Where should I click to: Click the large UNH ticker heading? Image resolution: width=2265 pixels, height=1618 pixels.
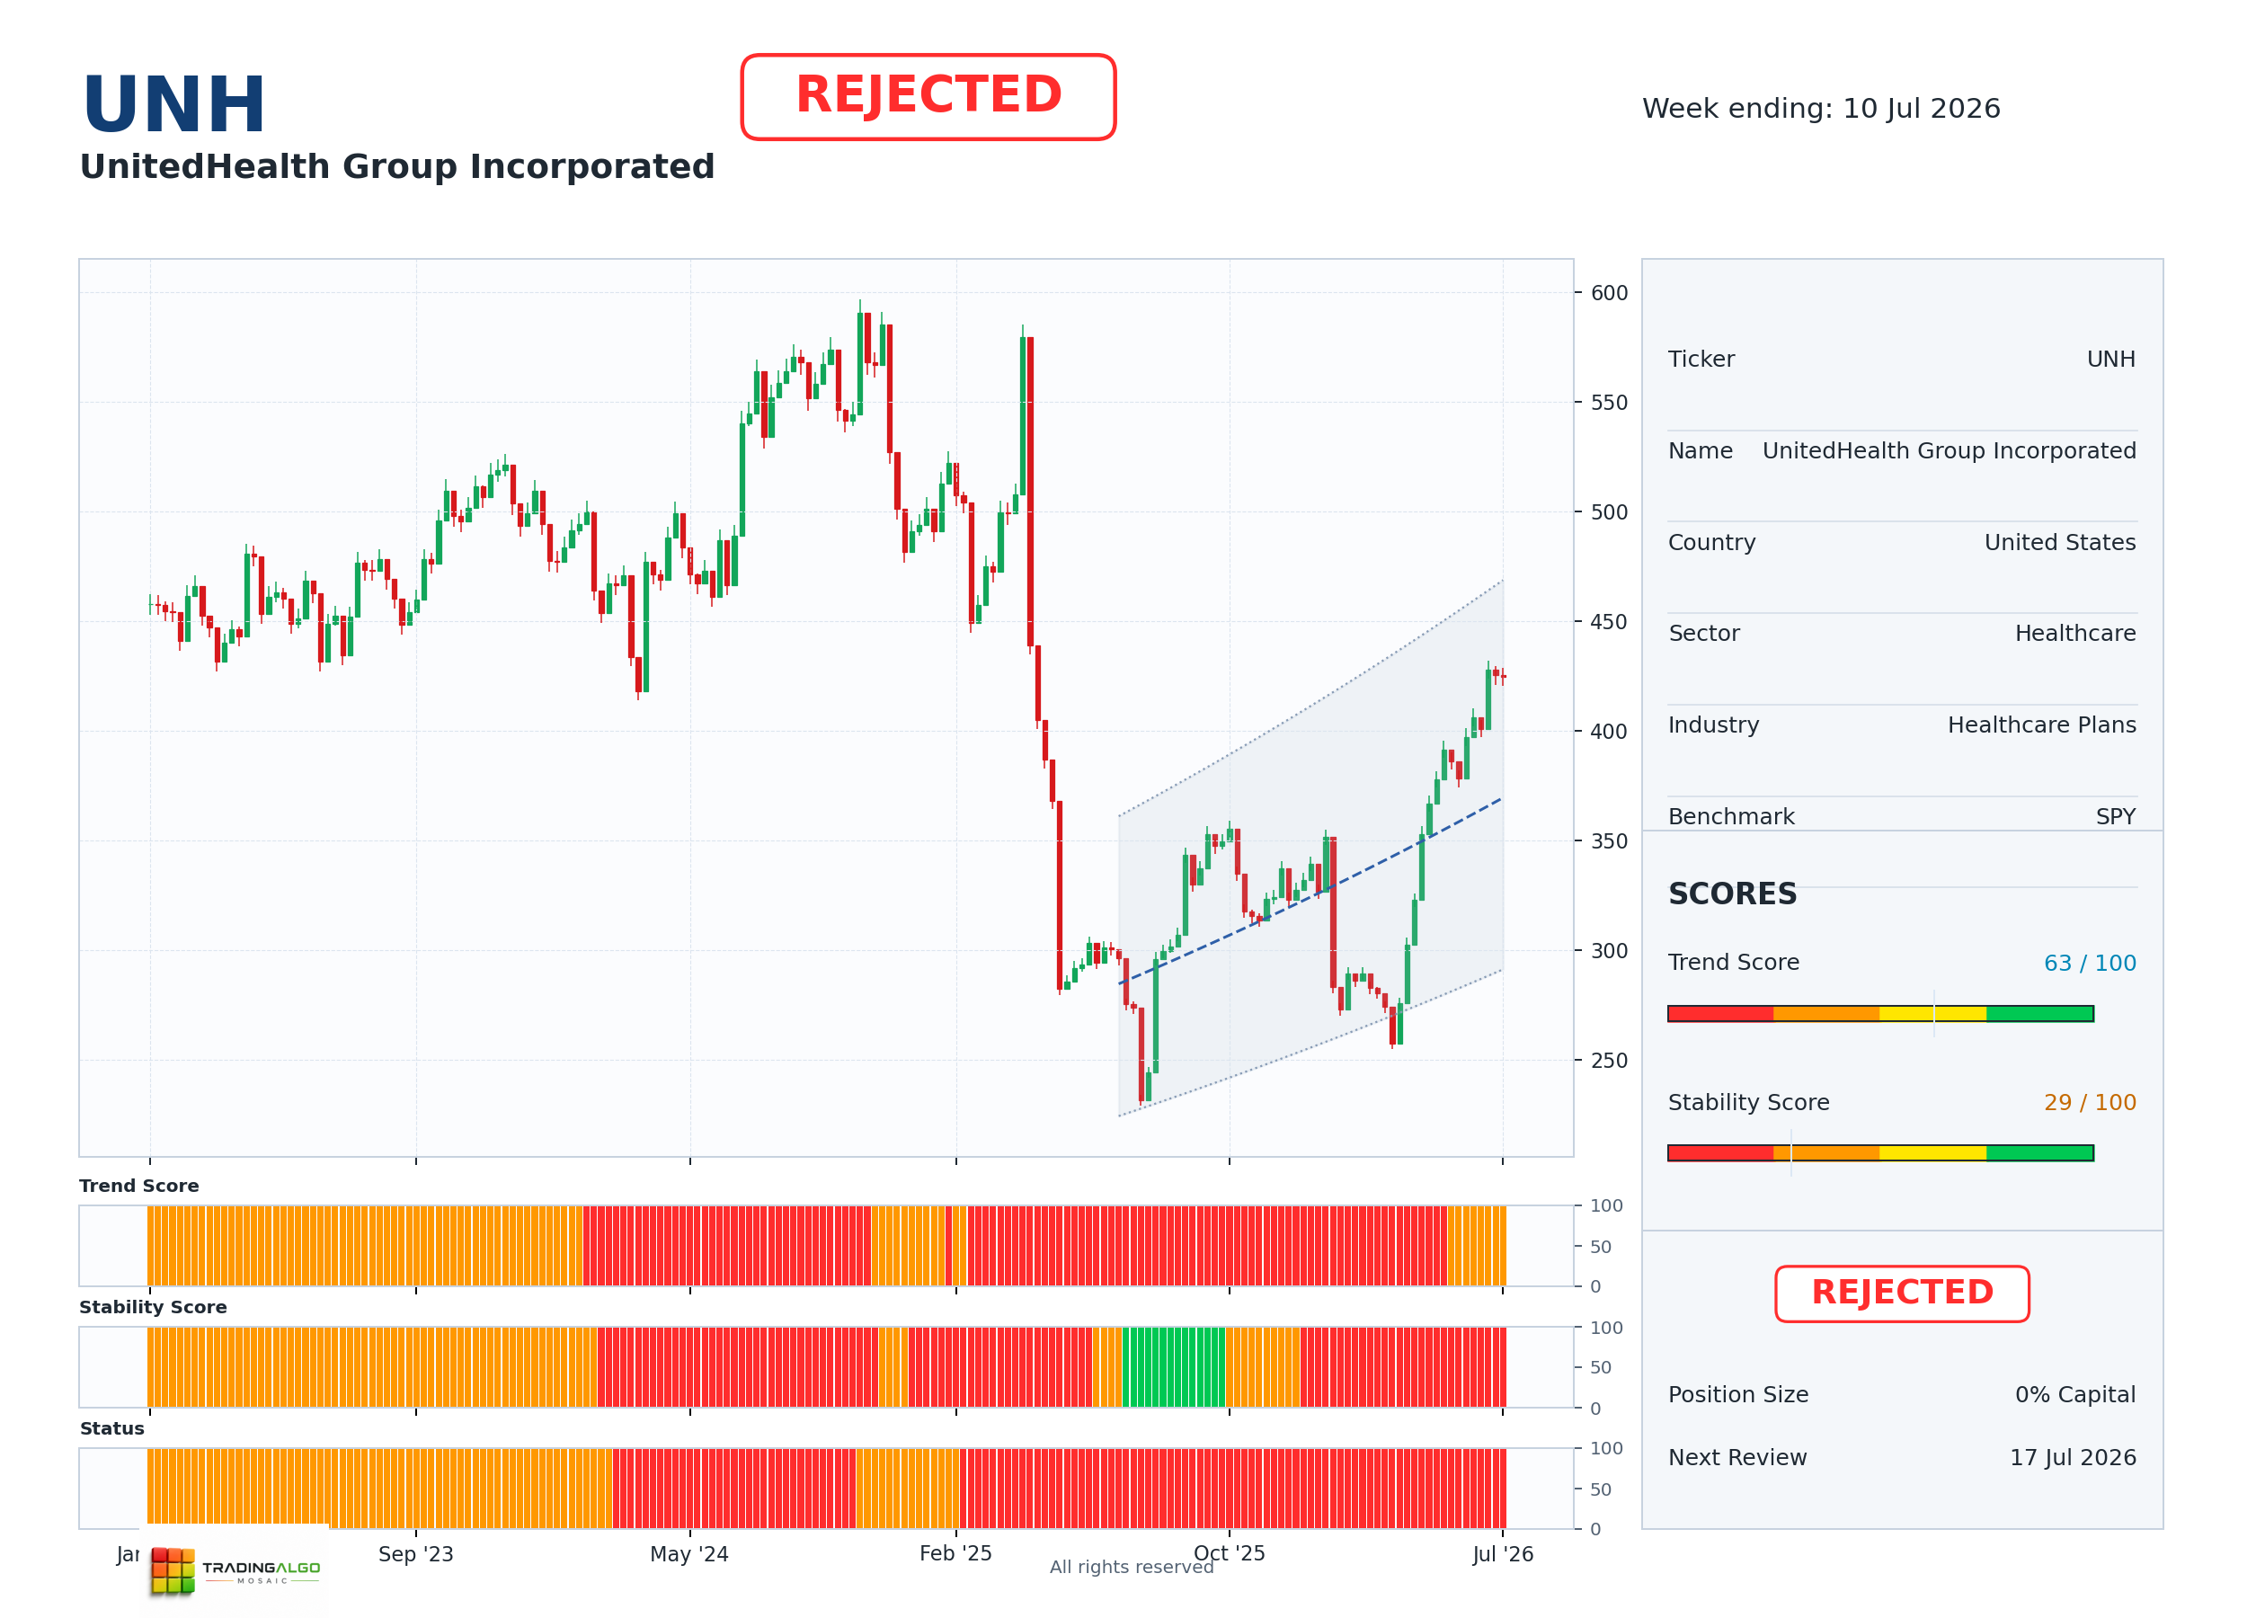174,104
